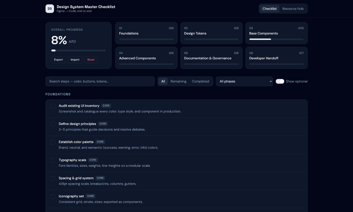Check off Spacing & grid system

pyautogui.click(x=53, y=178)
